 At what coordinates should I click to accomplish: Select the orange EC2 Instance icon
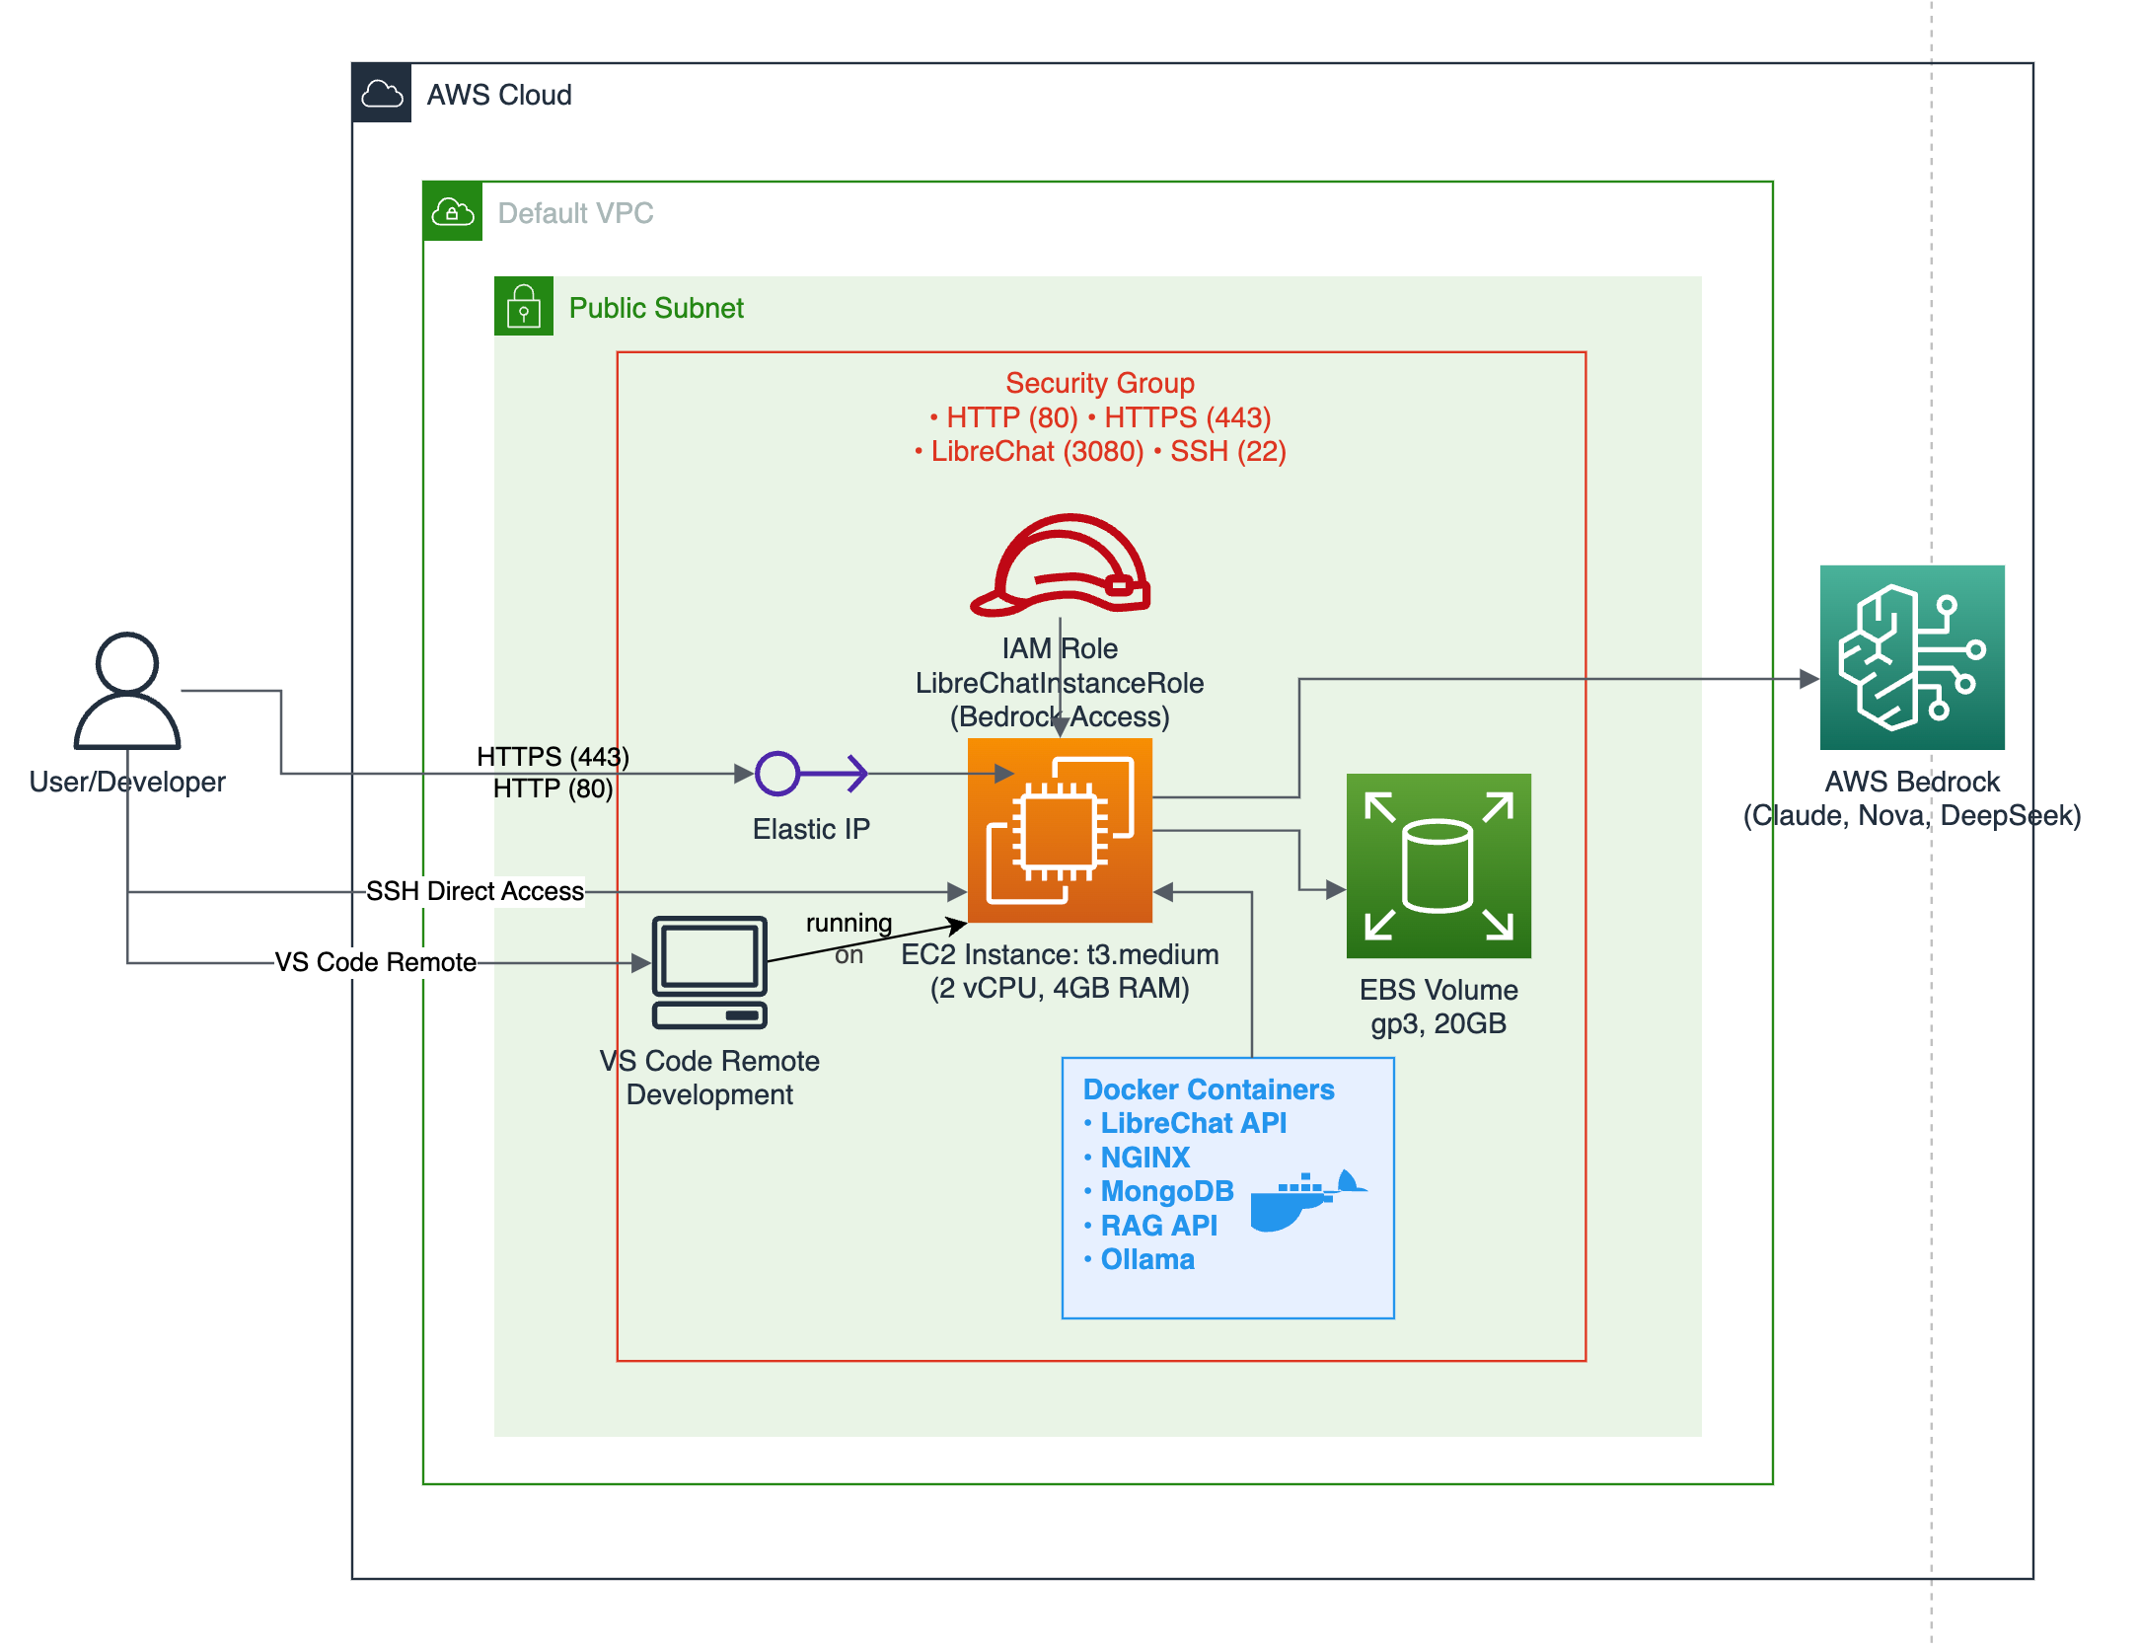click(x=1061, y=831)
